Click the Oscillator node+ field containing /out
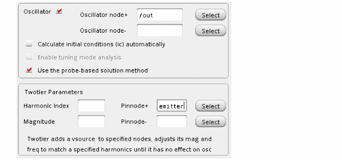 (x=159, y=15)
